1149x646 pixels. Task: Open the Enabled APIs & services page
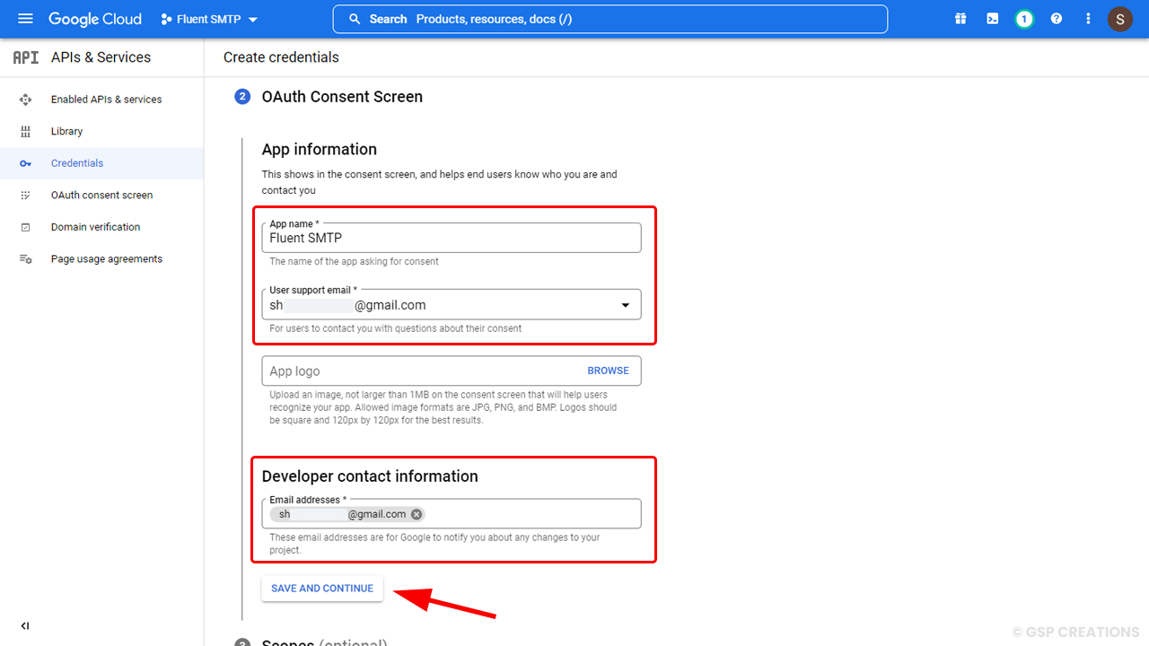point(106,99)
